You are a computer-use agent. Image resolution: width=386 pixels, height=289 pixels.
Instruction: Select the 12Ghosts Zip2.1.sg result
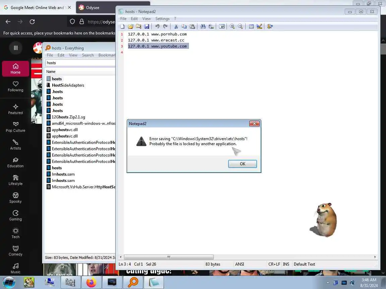68,117
